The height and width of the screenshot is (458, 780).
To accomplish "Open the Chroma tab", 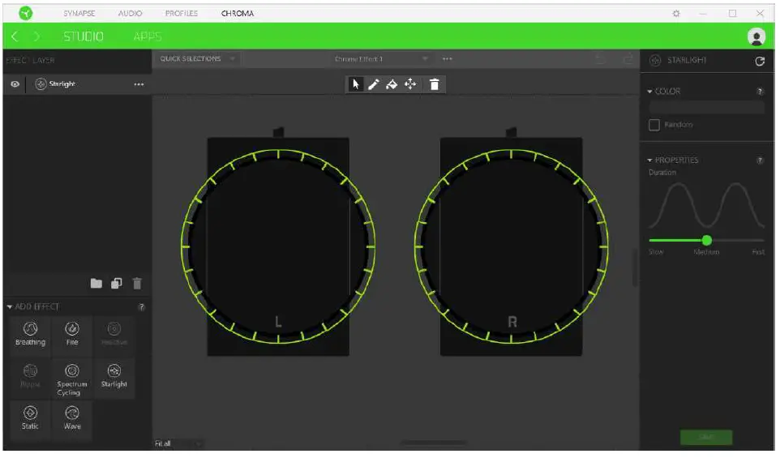I will tap(238, 14).
